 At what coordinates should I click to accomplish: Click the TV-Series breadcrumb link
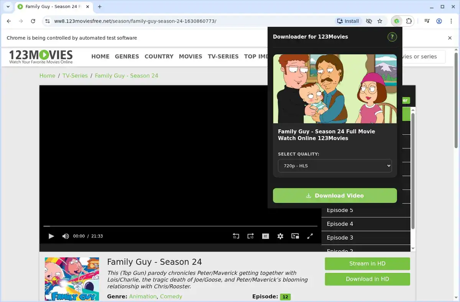pyautogui.click(x=75, y=76)
